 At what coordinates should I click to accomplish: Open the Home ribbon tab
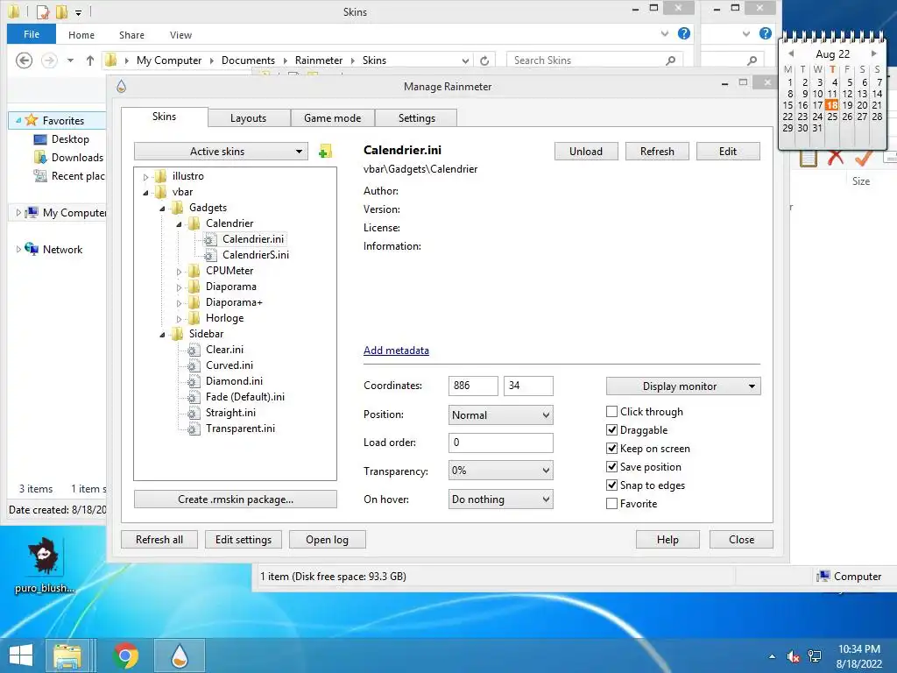coord(81,35)
